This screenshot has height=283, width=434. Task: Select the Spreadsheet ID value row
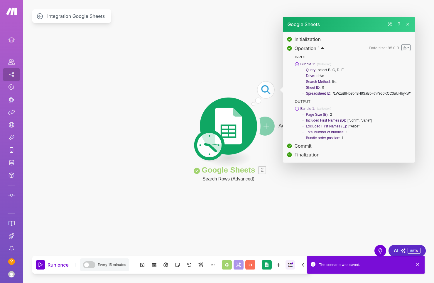pos(358,93)
